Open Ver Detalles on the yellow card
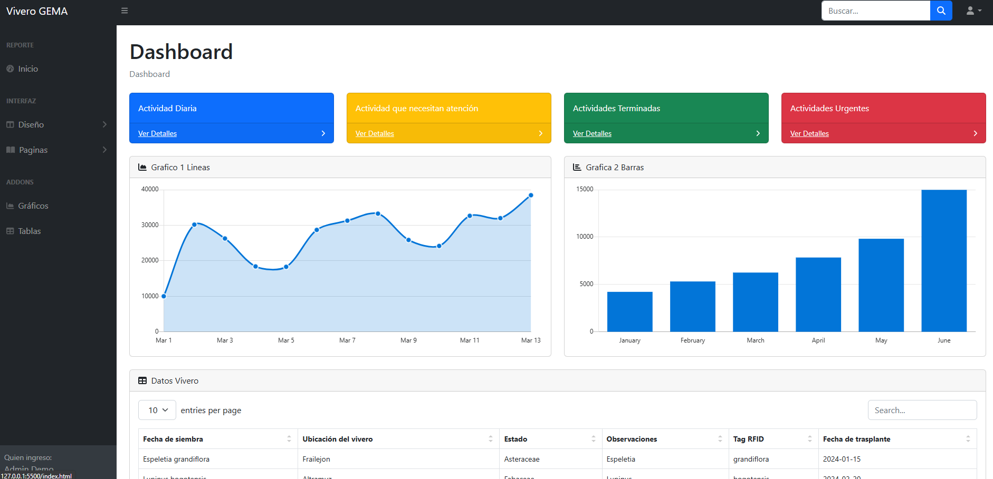Image resolution: width=993 pixels, height=479 pixels. (x=375, y=133)
